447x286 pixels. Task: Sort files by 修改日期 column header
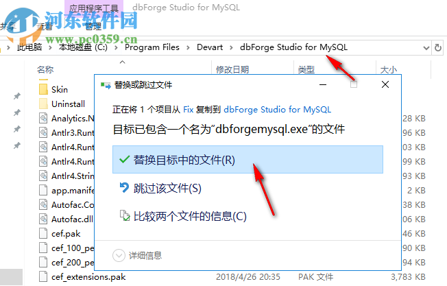[232, 69]
